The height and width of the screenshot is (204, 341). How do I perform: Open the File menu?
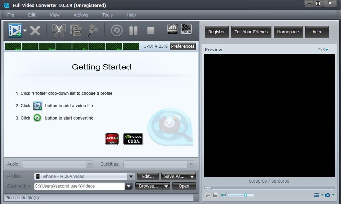point(11,15)
